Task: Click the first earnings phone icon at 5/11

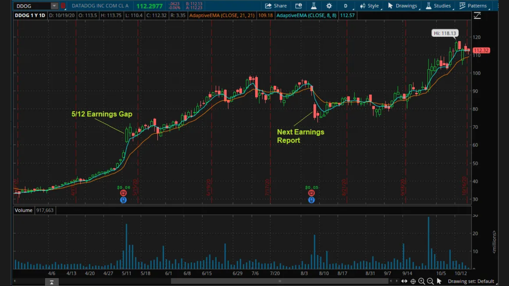Action: point(123,193)
